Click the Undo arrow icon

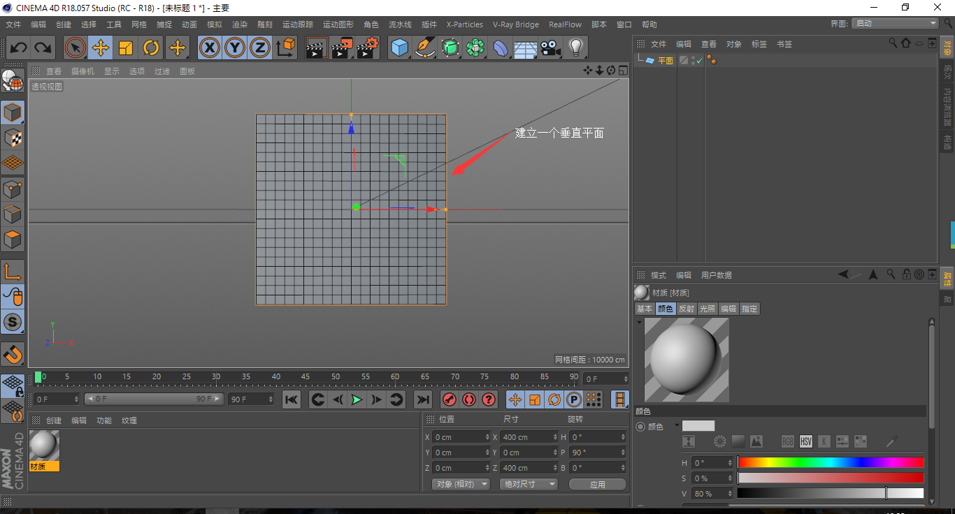(19, 47)
